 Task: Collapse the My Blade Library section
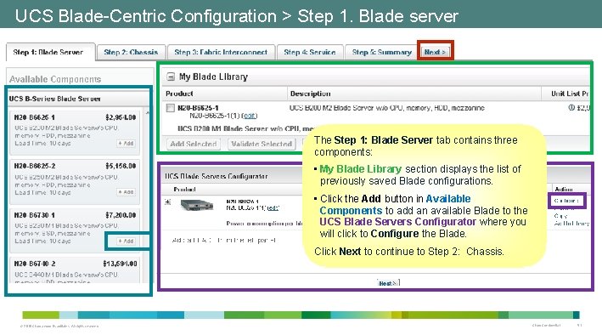[x=171, y=77]
